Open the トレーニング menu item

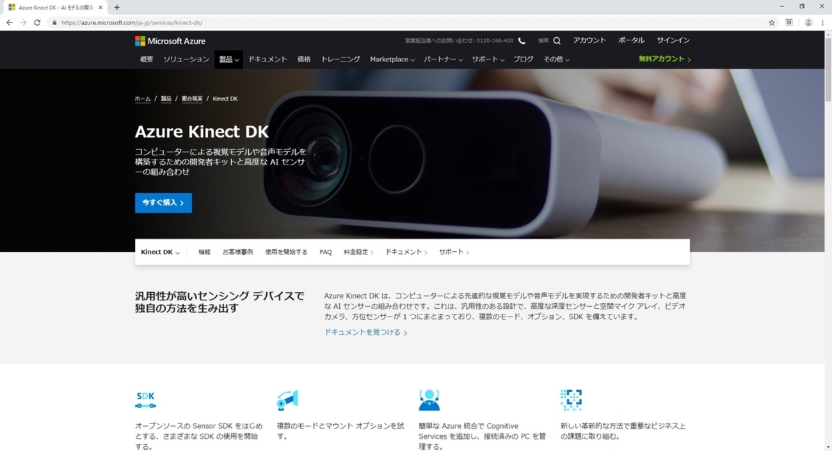click(340, 59)
